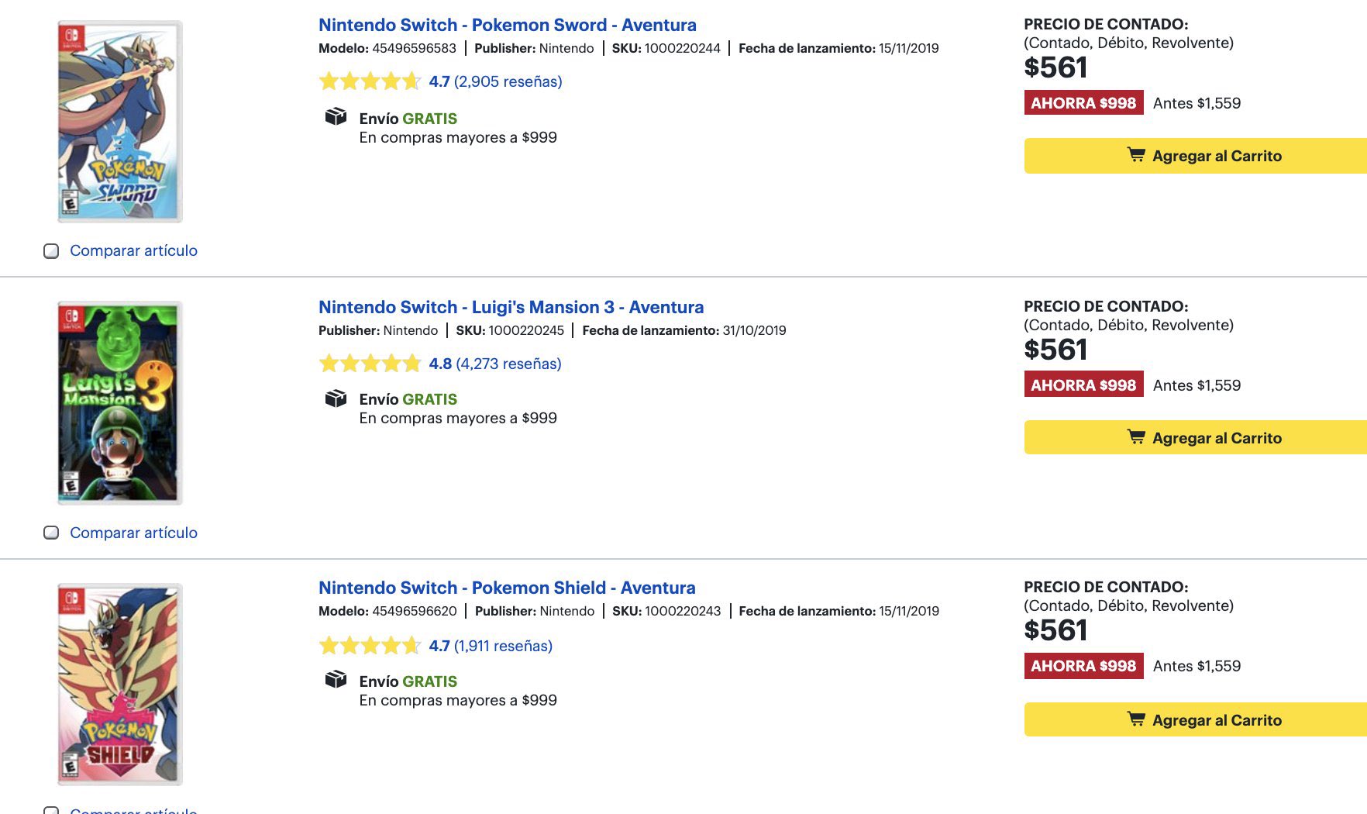Open the Pokemon Sword product title link

[x=507, y=25]
